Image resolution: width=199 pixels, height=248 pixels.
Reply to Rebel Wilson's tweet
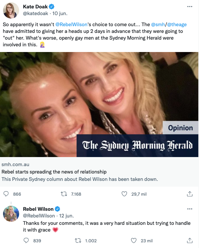(26, 241)
